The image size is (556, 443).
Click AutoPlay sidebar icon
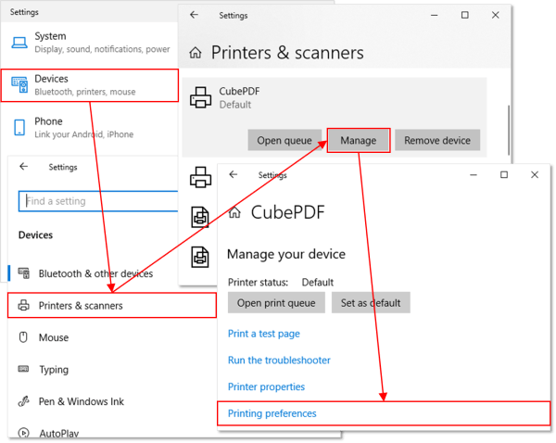tap(23, 433)
